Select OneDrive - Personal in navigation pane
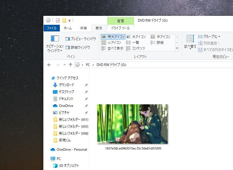Image resolution: width=233 pixels, height=170 pixels. (x=69, y=150)
